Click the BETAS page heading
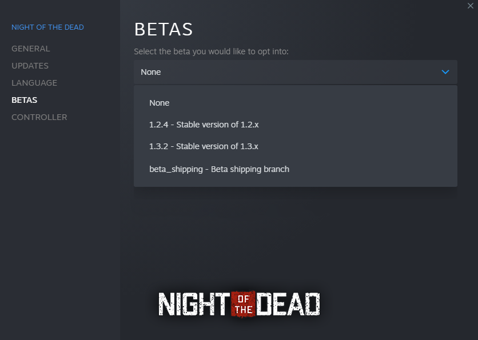Image resolution: width=478 pixels, height=340 pixels. pos(164,29)
